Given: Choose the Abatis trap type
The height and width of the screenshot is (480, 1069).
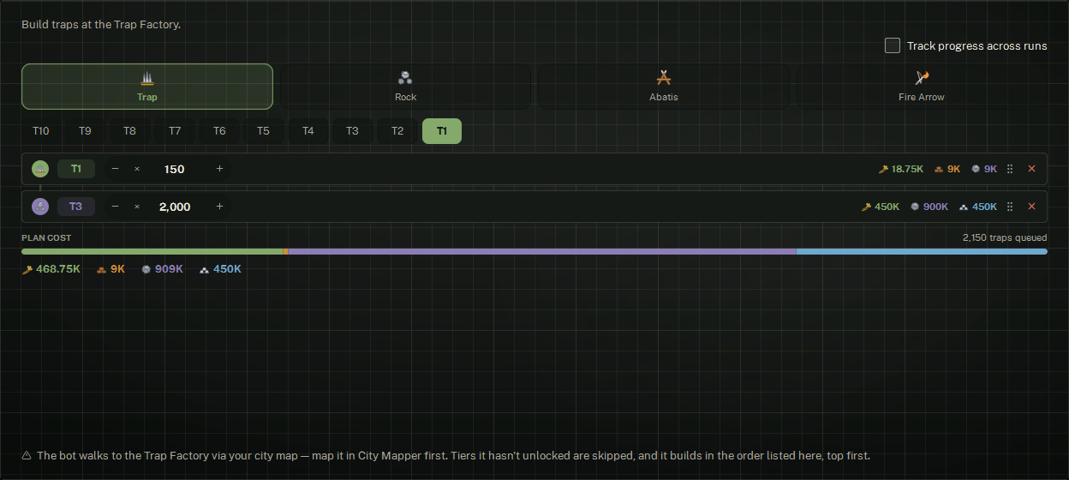Looking at the screenshot, I should click(663, 87).
